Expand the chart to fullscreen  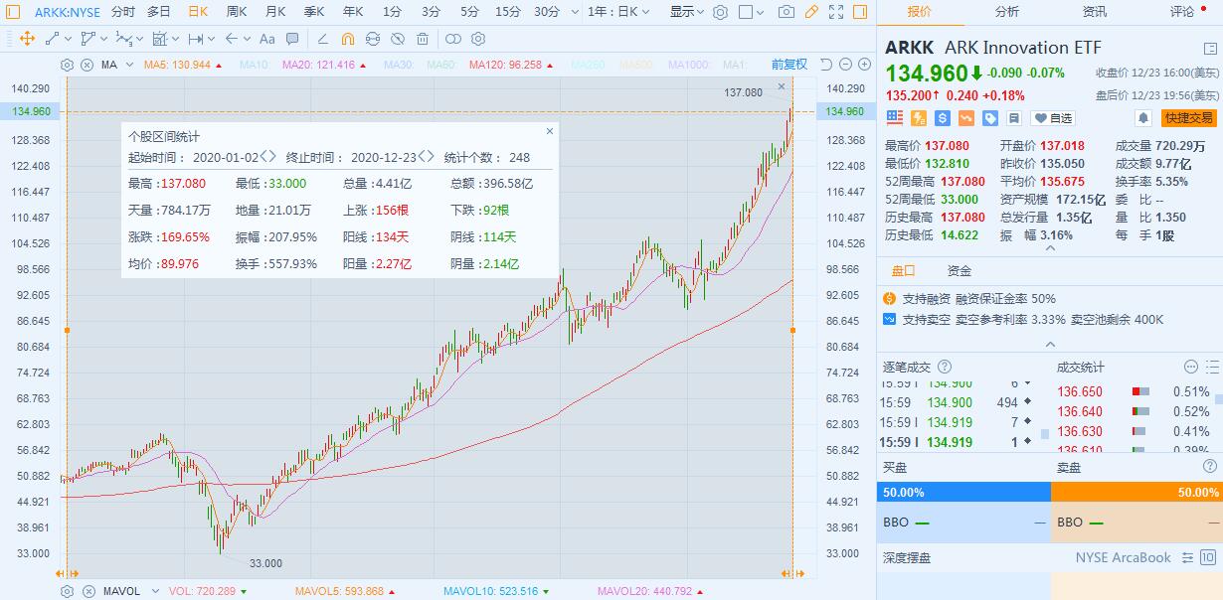coord(836,12)
